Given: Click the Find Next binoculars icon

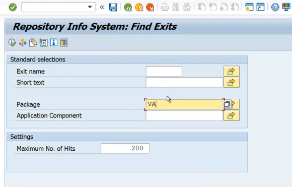Looking at the screenshot, I should point(187,7).
